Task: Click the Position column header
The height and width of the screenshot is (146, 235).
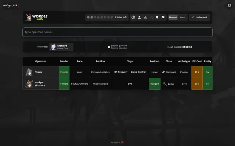Action: tap(155, 61)
